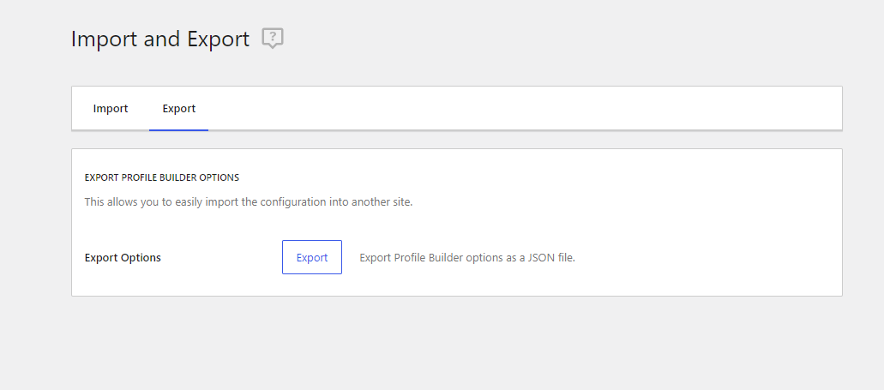Switch to the Import tab

coord(111,108)
